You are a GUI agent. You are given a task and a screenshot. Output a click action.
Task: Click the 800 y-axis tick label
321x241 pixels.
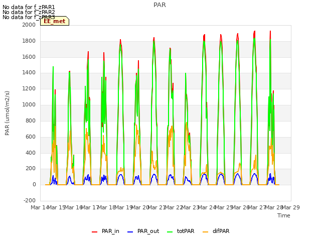31,120
